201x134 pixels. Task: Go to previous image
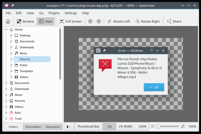tap(90, 21)
